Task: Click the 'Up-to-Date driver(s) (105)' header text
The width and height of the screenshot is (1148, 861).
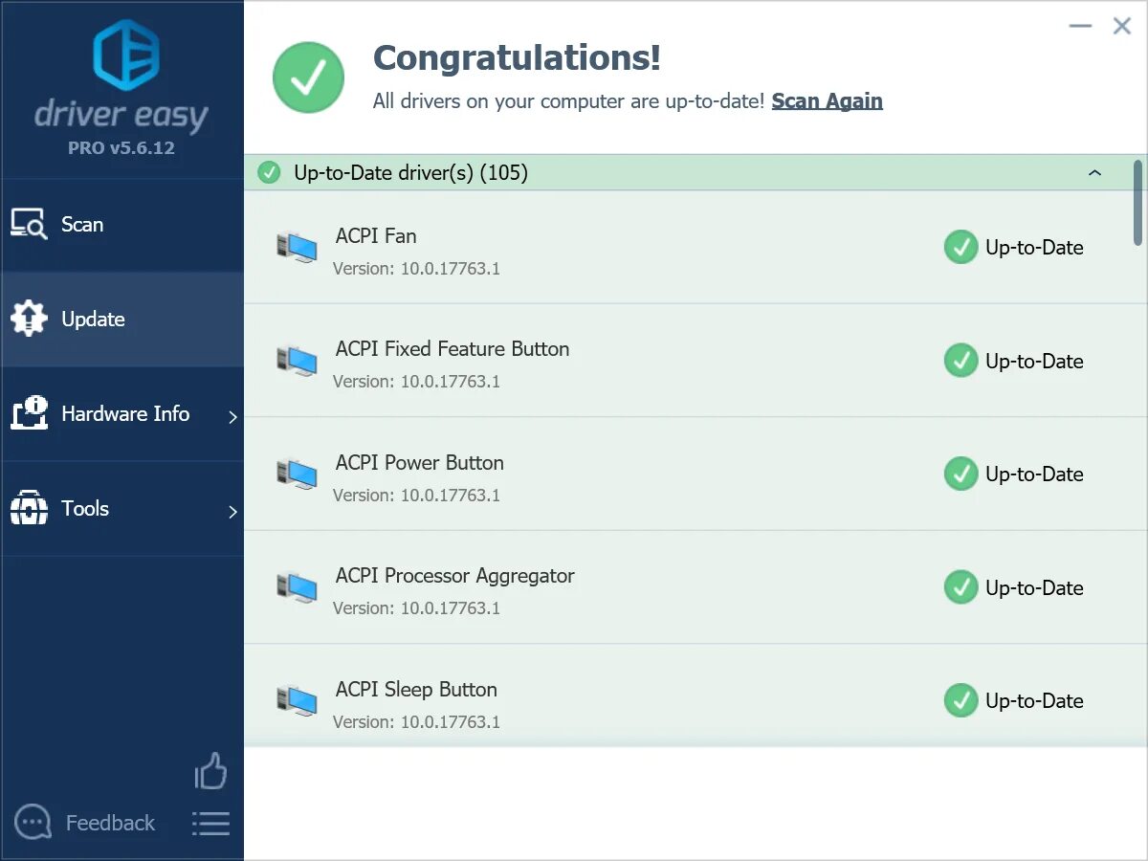Action: 410,173
